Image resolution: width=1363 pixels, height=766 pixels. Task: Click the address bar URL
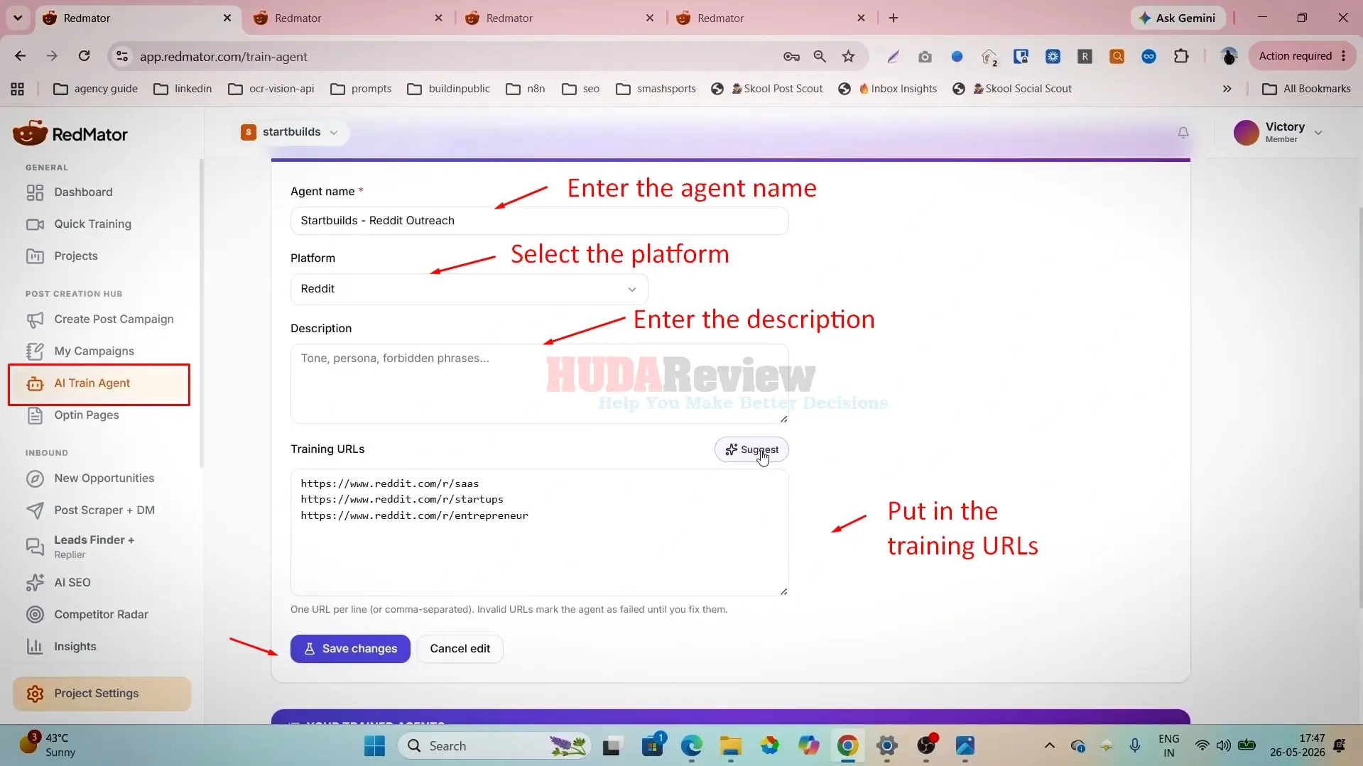point(223,57)
